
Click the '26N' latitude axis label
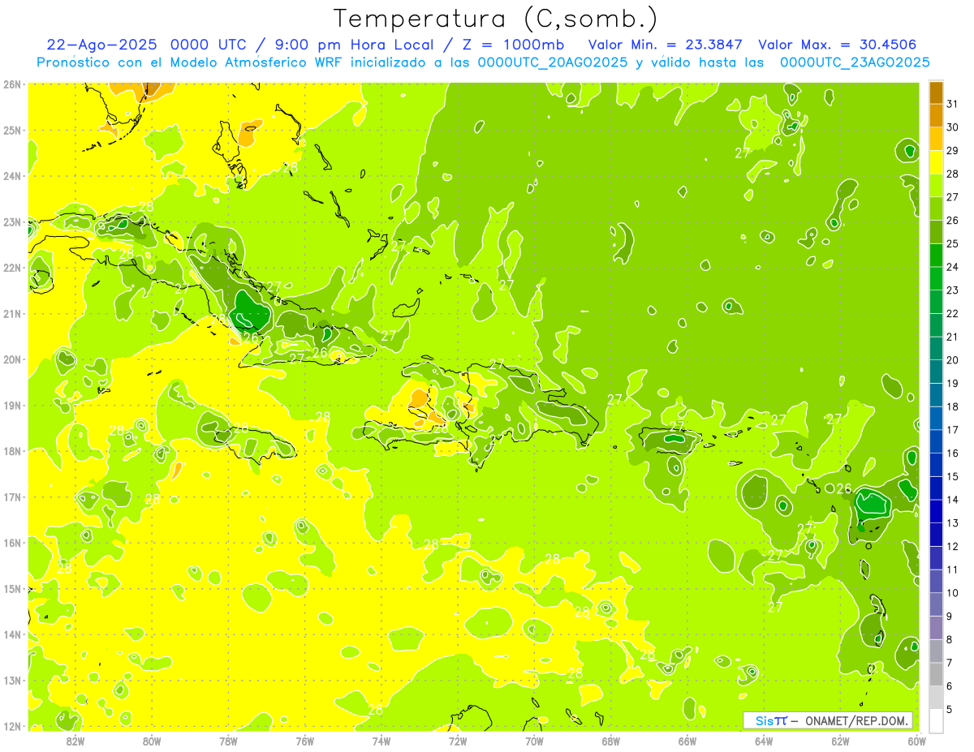pos(11,84)
